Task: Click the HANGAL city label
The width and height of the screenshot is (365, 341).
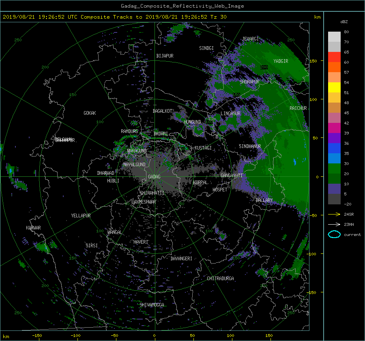Action: [114, 232]
